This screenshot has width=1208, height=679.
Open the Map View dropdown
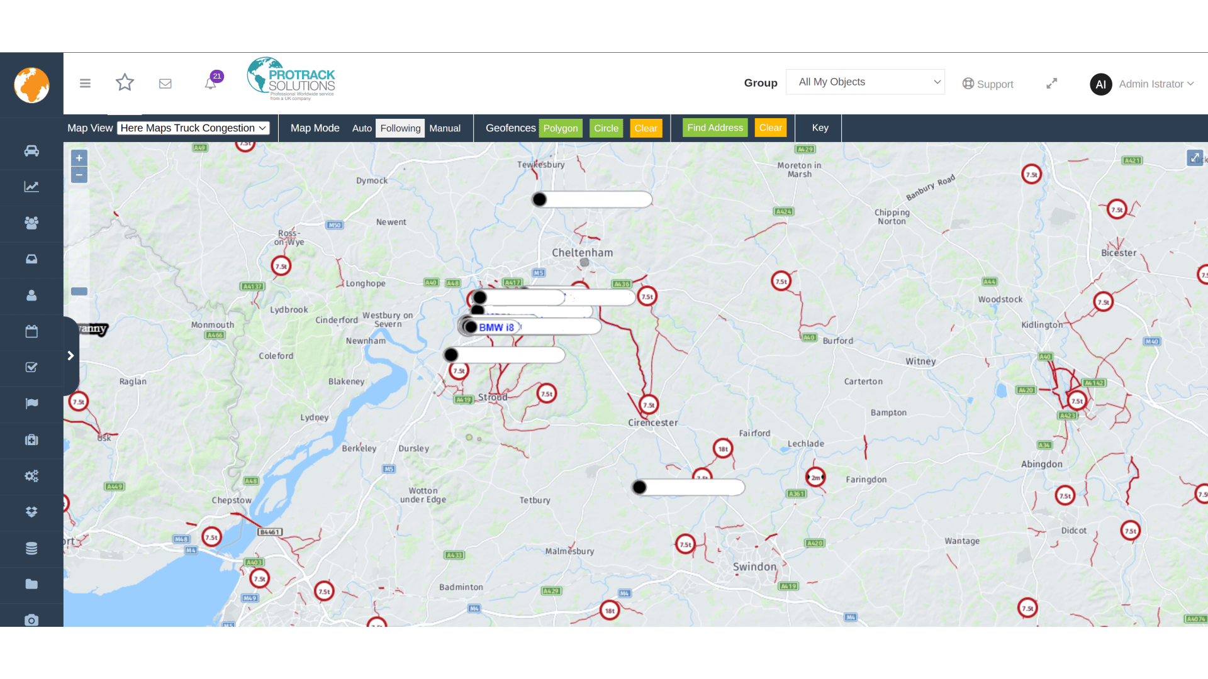pos(193,128)
